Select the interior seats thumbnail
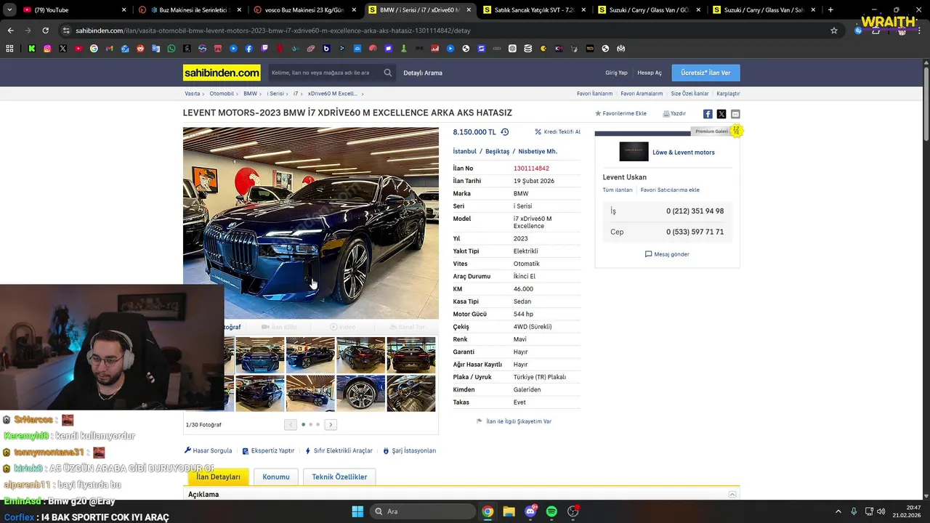Image resolution: width=930 pixels, height=523 pixels. pyautogui.click(x=411, y=393)
